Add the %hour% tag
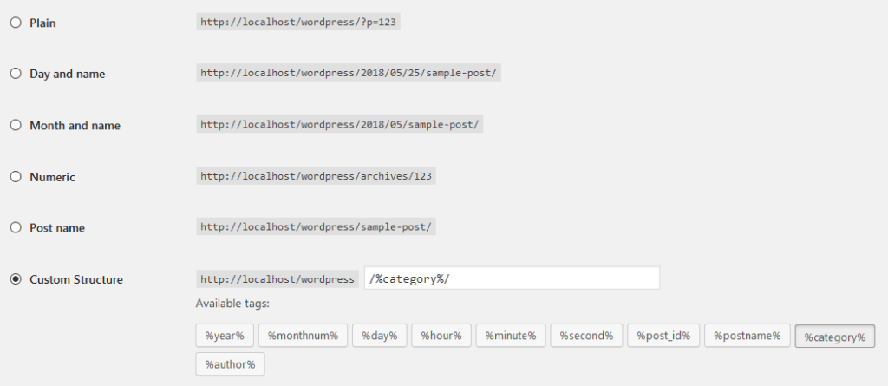The image size is (888, 386). coord(441,336)
